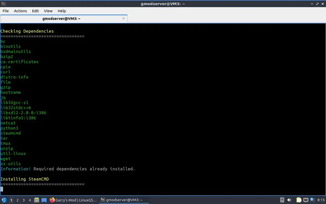326x204 pixels.
Task: Launch the file manager from taskbar
Action: [36, 200]
